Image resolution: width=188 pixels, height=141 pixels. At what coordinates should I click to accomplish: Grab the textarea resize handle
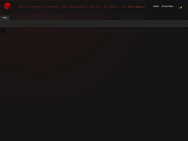187,26
